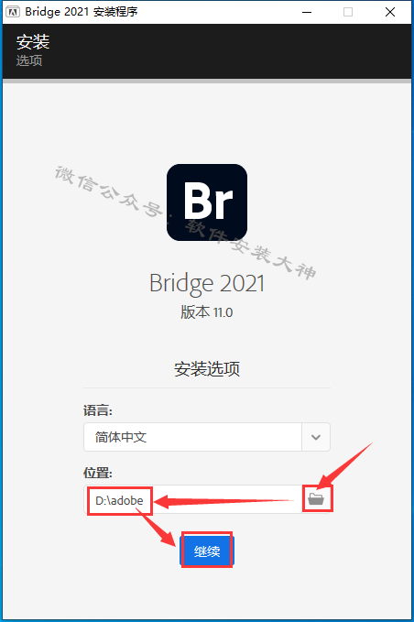414x622 pixels.
Task: Close the Bridge 2021 installer window
Action: coord(390,12)
